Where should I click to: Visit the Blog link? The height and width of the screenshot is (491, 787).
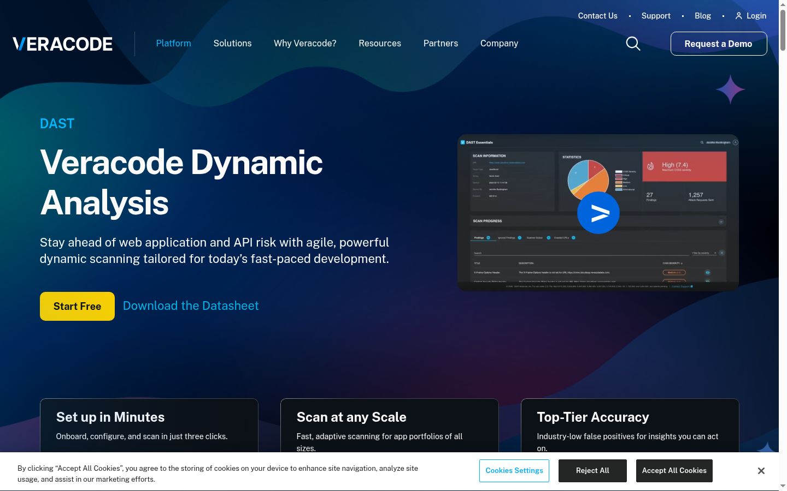click(703, 16)
